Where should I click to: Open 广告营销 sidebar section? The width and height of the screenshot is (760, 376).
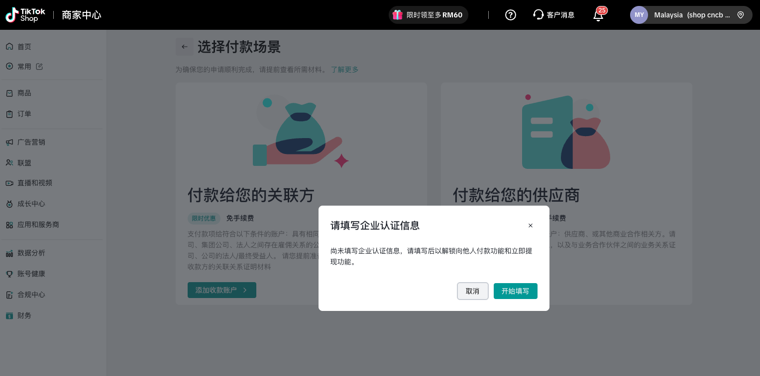click(31, 142)
